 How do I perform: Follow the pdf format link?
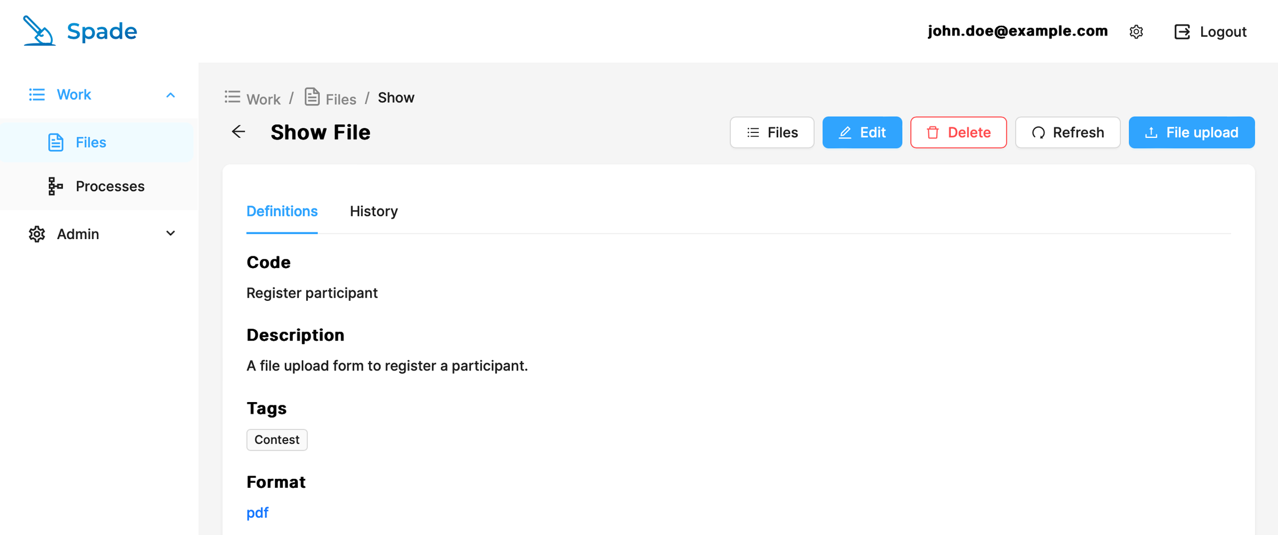[257, 512]
